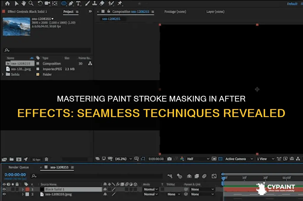Click the label color of the Solids folder

click(x=38, y=74)
